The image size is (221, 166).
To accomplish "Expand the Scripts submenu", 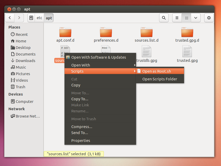I will (x=77, y=71).
